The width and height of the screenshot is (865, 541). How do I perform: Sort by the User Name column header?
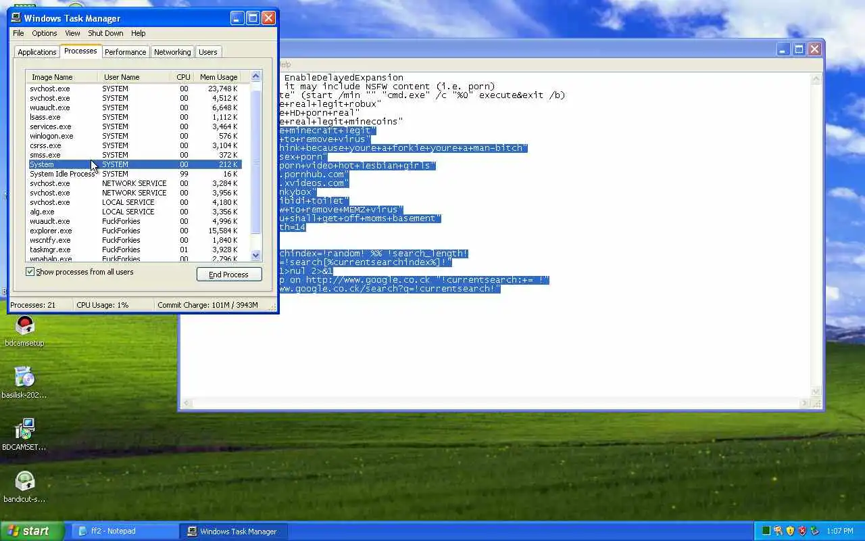134,77
